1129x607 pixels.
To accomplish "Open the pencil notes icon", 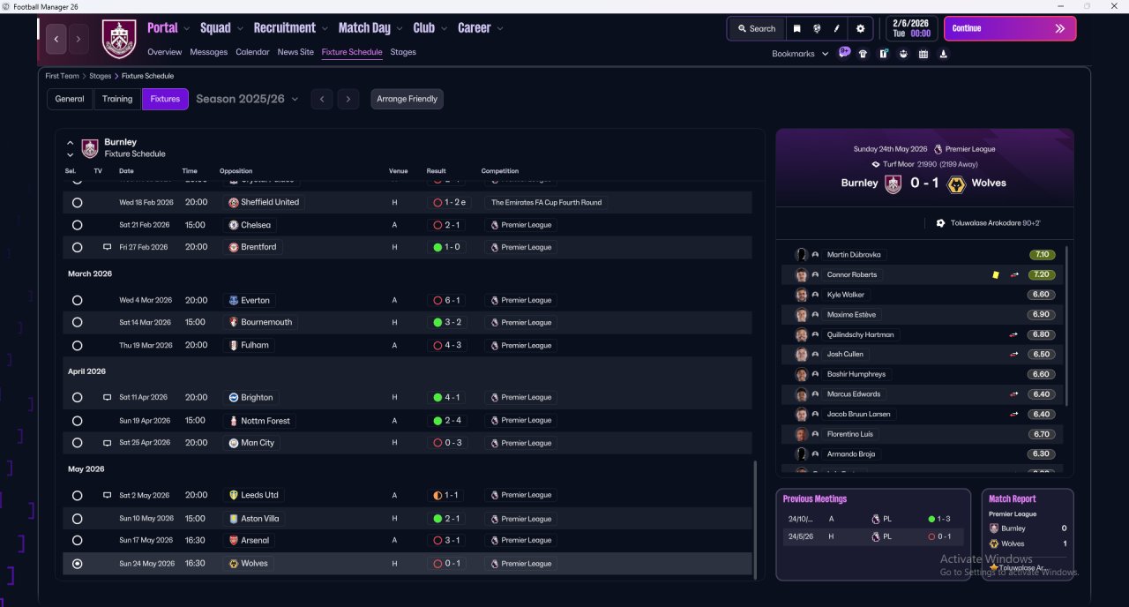I will (837, 28).
